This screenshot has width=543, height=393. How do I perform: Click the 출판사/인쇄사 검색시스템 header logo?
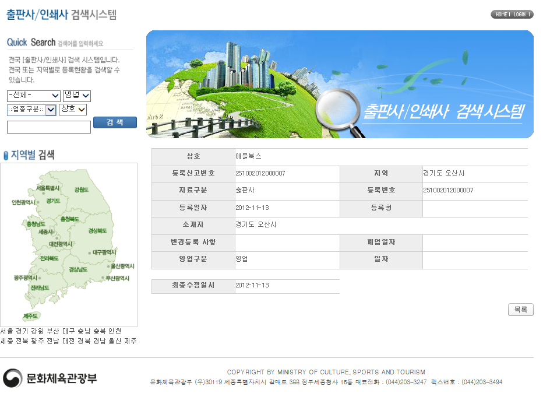click(60, 15)
